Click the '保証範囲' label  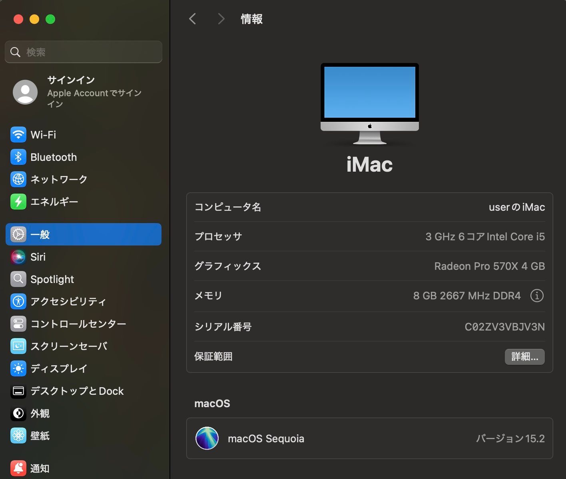(213, 356)
